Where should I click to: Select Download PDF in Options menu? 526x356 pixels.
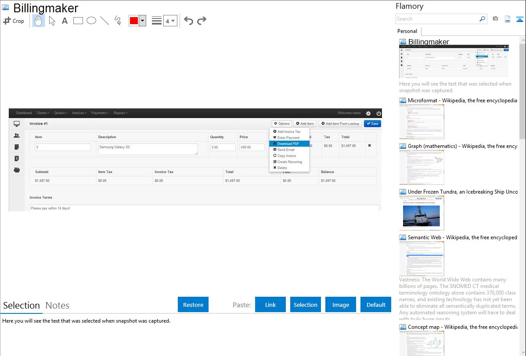(289, 144)
